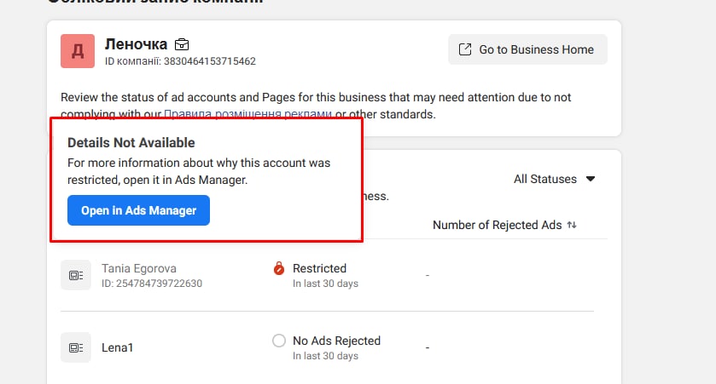Open in Ads Manager

139,210
